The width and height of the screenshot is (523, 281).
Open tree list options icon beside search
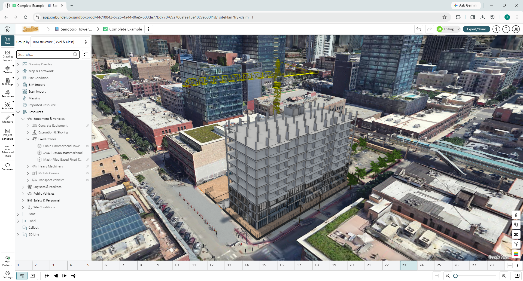[x=86, y=54]
